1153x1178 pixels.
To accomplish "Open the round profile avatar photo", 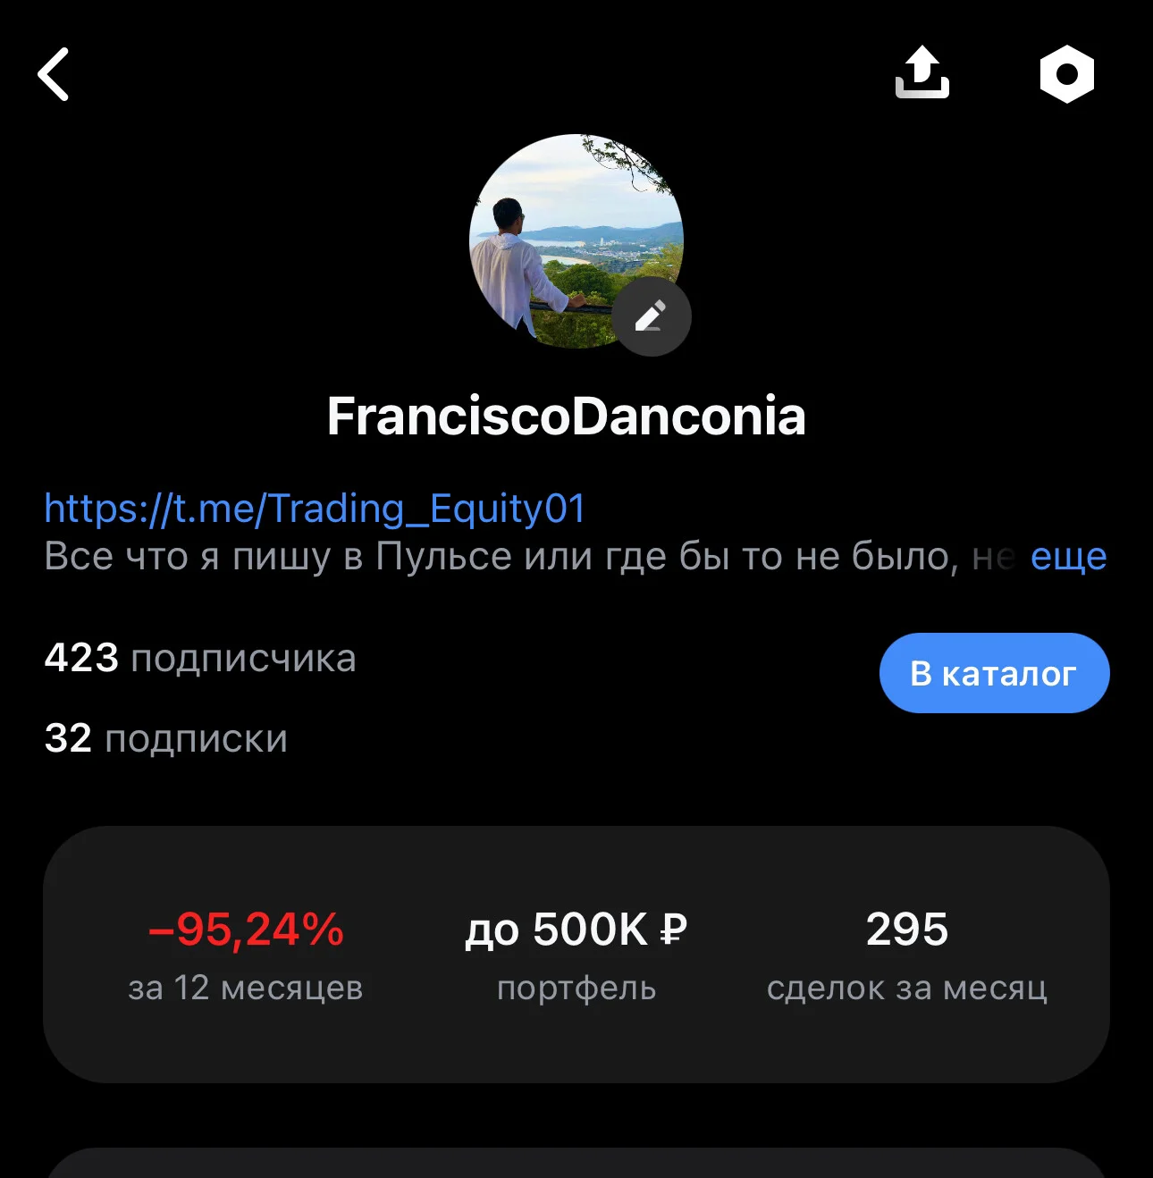I will [x=576, y=241].
